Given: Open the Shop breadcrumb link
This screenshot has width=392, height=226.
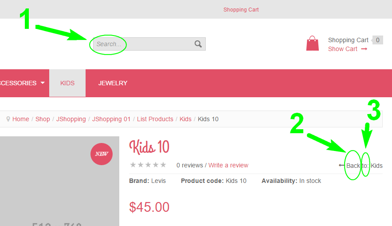Looking at the screenshot, I should point(43,119).
